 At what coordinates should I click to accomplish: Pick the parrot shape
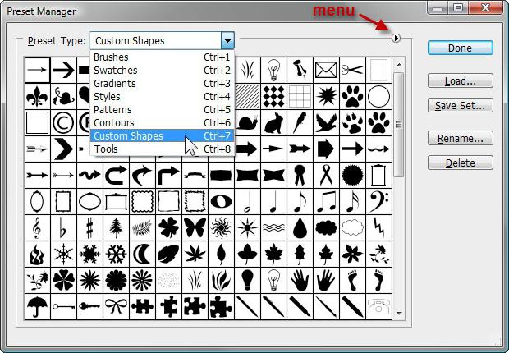click(x=300, y=123)
